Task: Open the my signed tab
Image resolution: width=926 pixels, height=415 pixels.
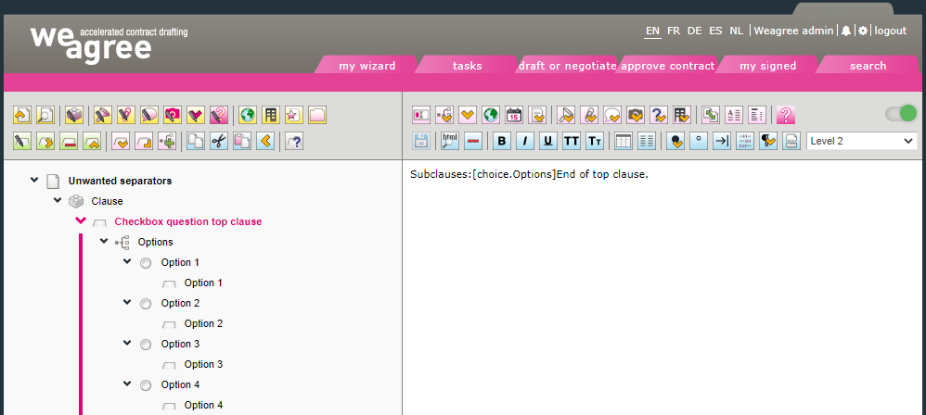Action: (x=767, y=66)
